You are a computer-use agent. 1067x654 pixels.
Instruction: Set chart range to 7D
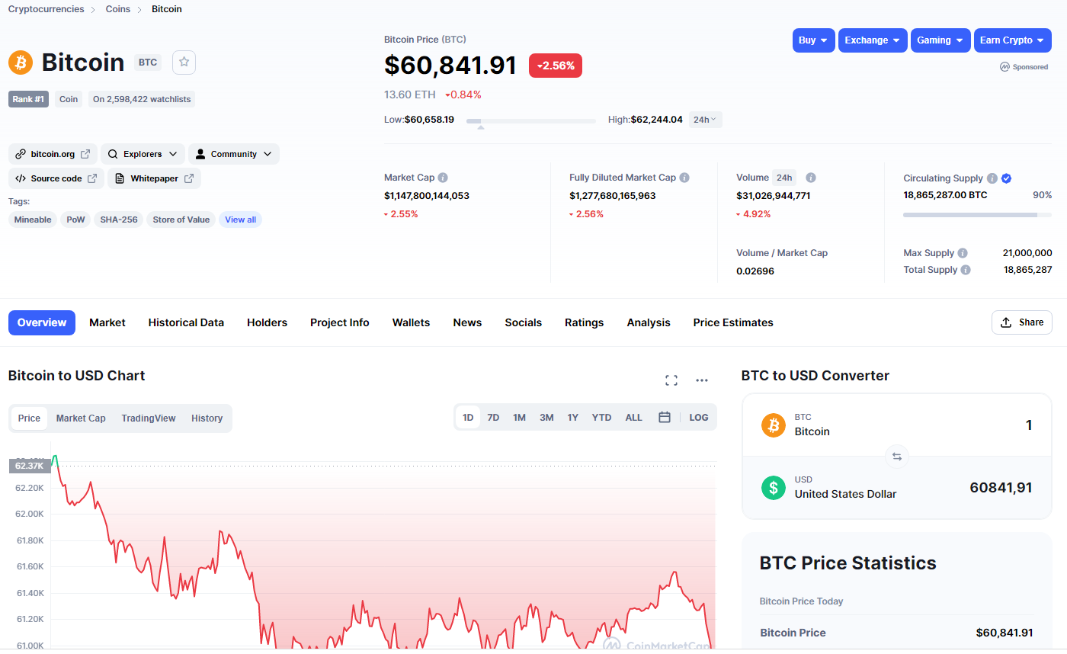pos(493,418)
